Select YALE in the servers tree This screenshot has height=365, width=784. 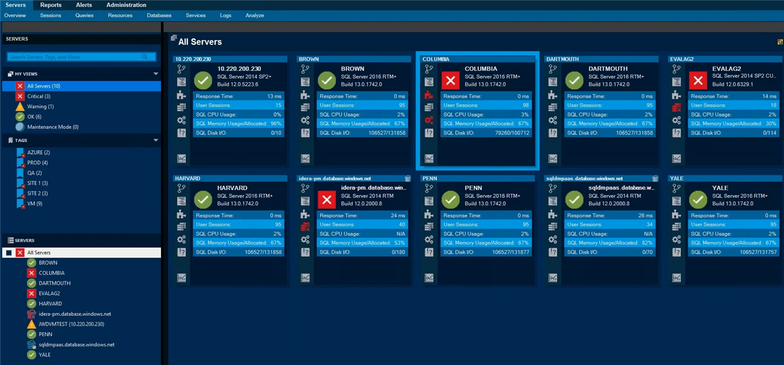pyautogui.click(x=45, y=355)
